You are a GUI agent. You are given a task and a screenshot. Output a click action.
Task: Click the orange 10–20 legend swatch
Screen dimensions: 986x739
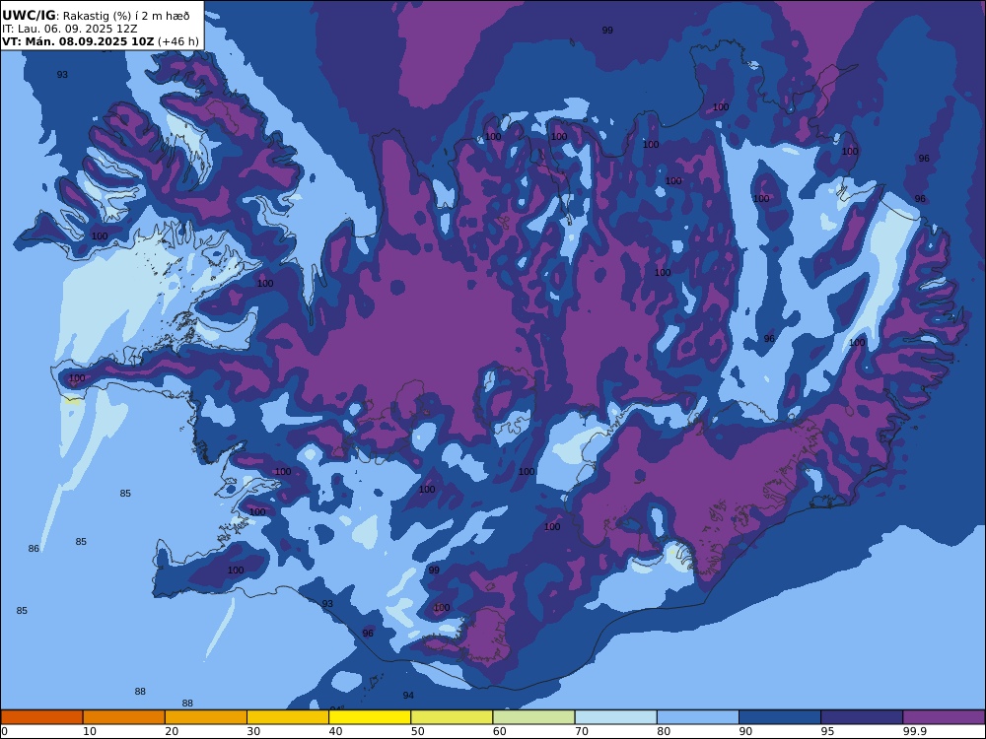(124, 717)
